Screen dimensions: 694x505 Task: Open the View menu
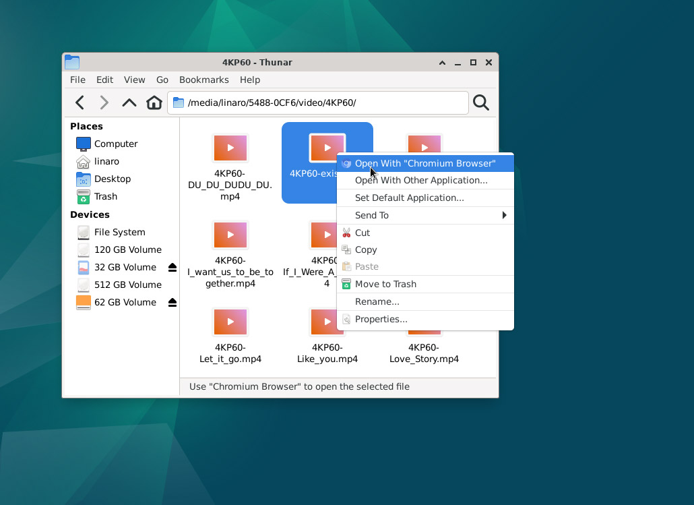134,80
